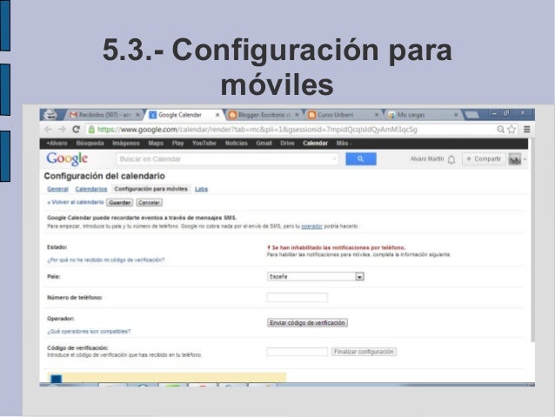Image resolution: width=555 pixels, height=417 pixels.
Task: Click the browser back arrow
Action: pos(49,130)
